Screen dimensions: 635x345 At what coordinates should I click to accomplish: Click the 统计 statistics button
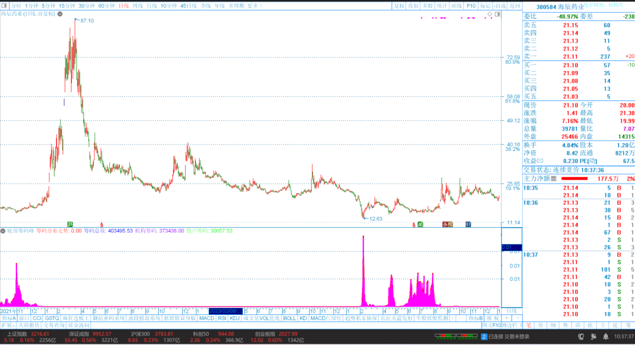[x=442, y=6]
